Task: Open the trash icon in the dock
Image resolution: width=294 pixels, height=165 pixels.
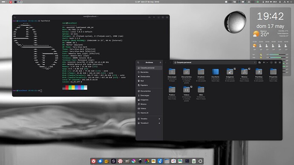Action: point(194,161)
